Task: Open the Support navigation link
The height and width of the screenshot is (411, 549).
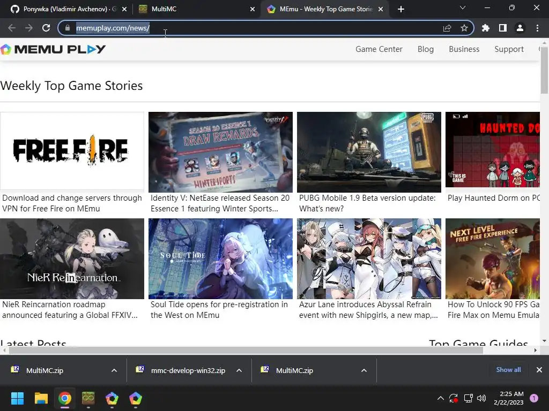Action: [x=509, y=49]
